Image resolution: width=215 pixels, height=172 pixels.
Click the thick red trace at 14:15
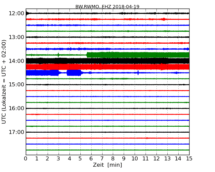[x=107, y=67]
